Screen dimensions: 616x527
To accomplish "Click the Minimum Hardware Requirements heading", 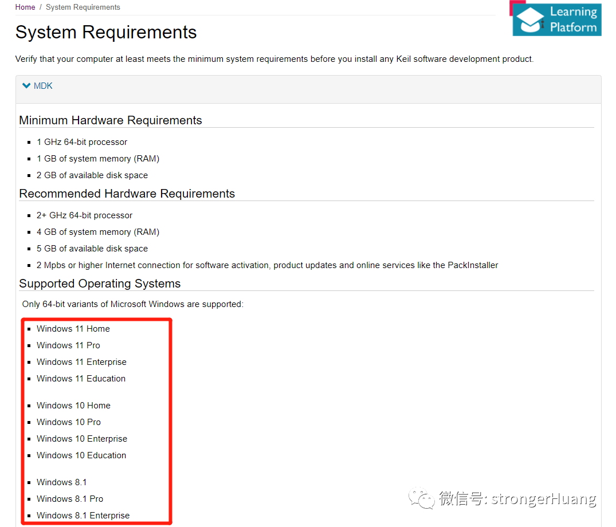I will pos(111,120).
